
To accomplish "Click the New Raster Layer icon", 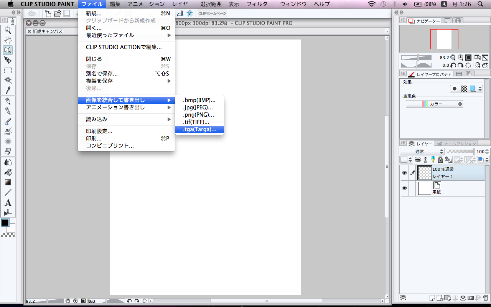I will [432, 298].
